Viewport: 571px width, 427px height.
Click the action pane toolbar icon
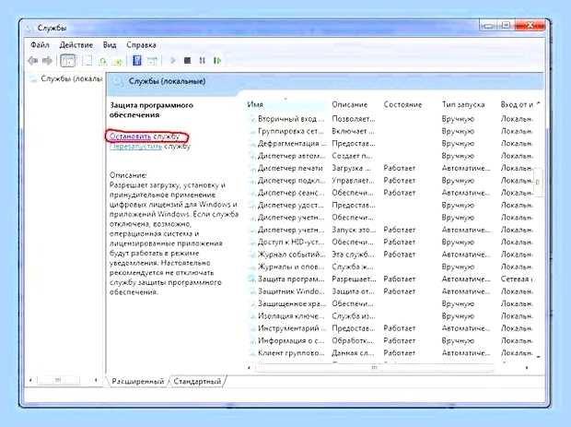152,61
